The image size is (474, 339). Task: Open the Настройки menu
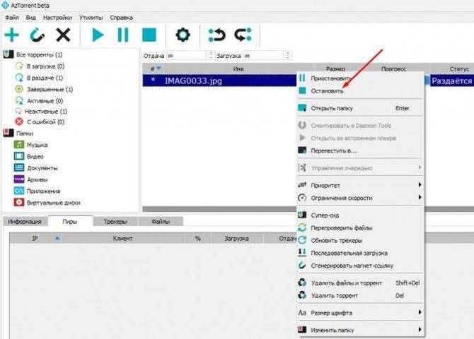coord(57,18)
